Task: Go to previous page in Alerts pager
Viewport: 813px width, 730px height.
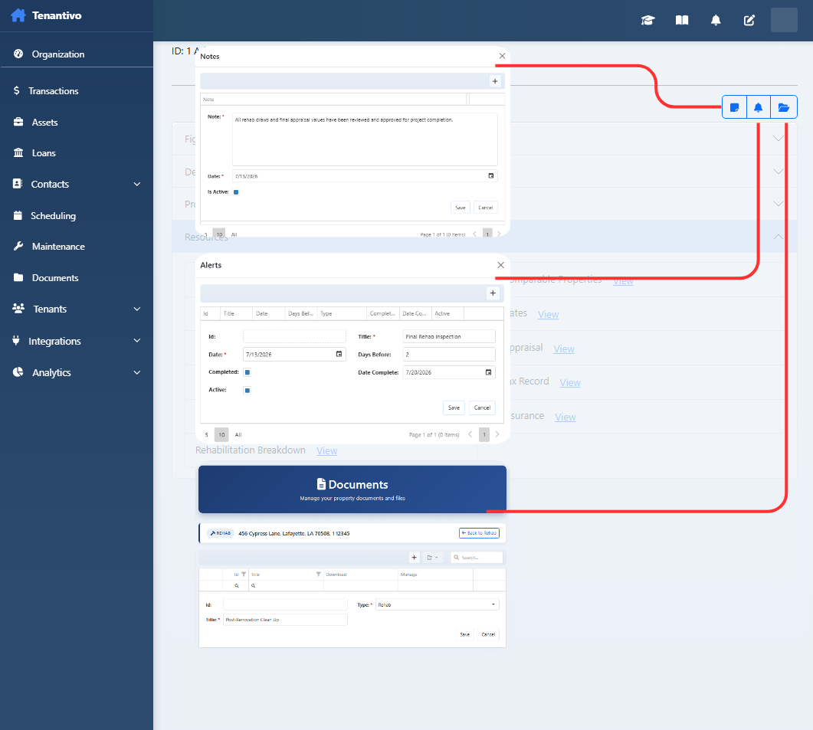Action: pyautogui.click(x=470, y=434)
